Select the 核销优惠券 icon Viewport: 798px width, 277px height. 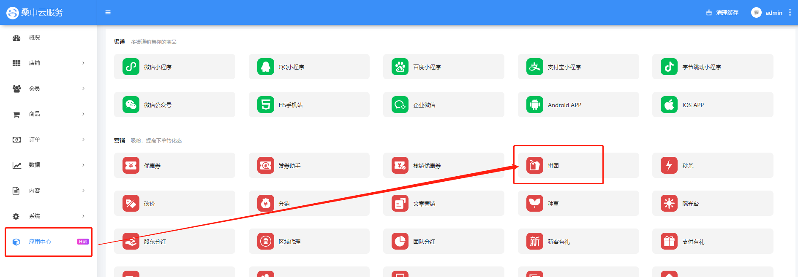(x=400, y=165)
